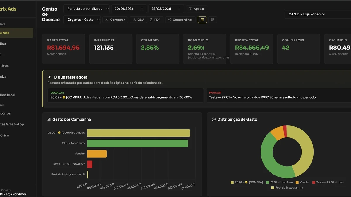This screenshot has height=197, width=351.
Task: Click the Centro de Decisão page title
Action: click(51, 14)
